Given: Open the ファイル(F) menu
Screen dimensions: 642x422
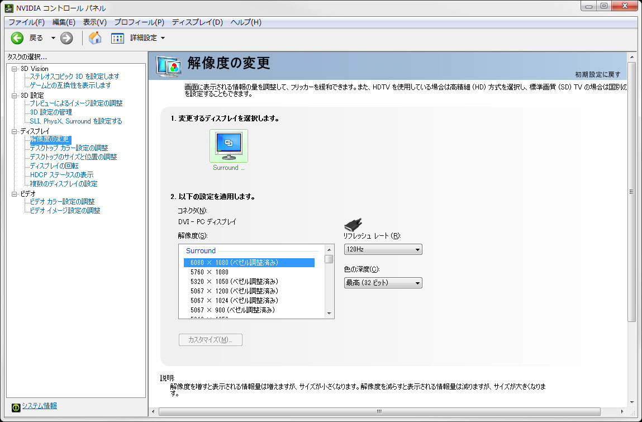Looking at the screenshot, I should point(27,22).
